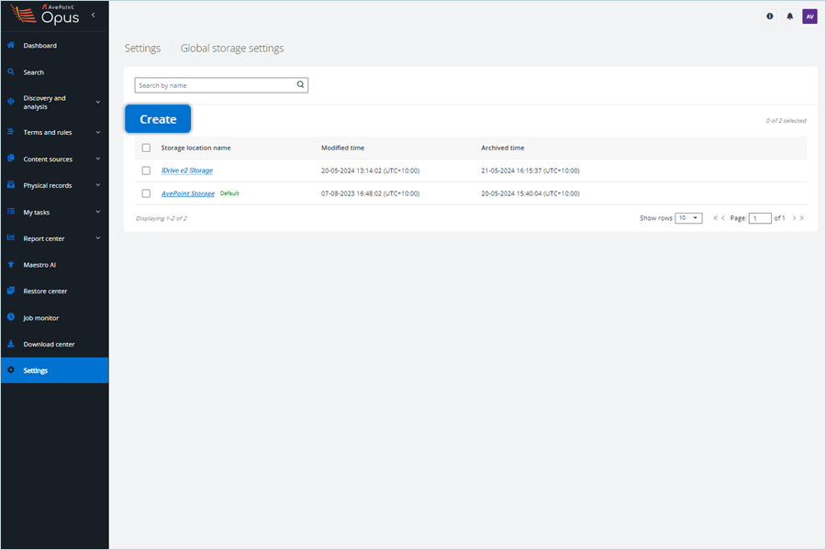
Task: Click the Settings gear icon
Action: [10, 370]
